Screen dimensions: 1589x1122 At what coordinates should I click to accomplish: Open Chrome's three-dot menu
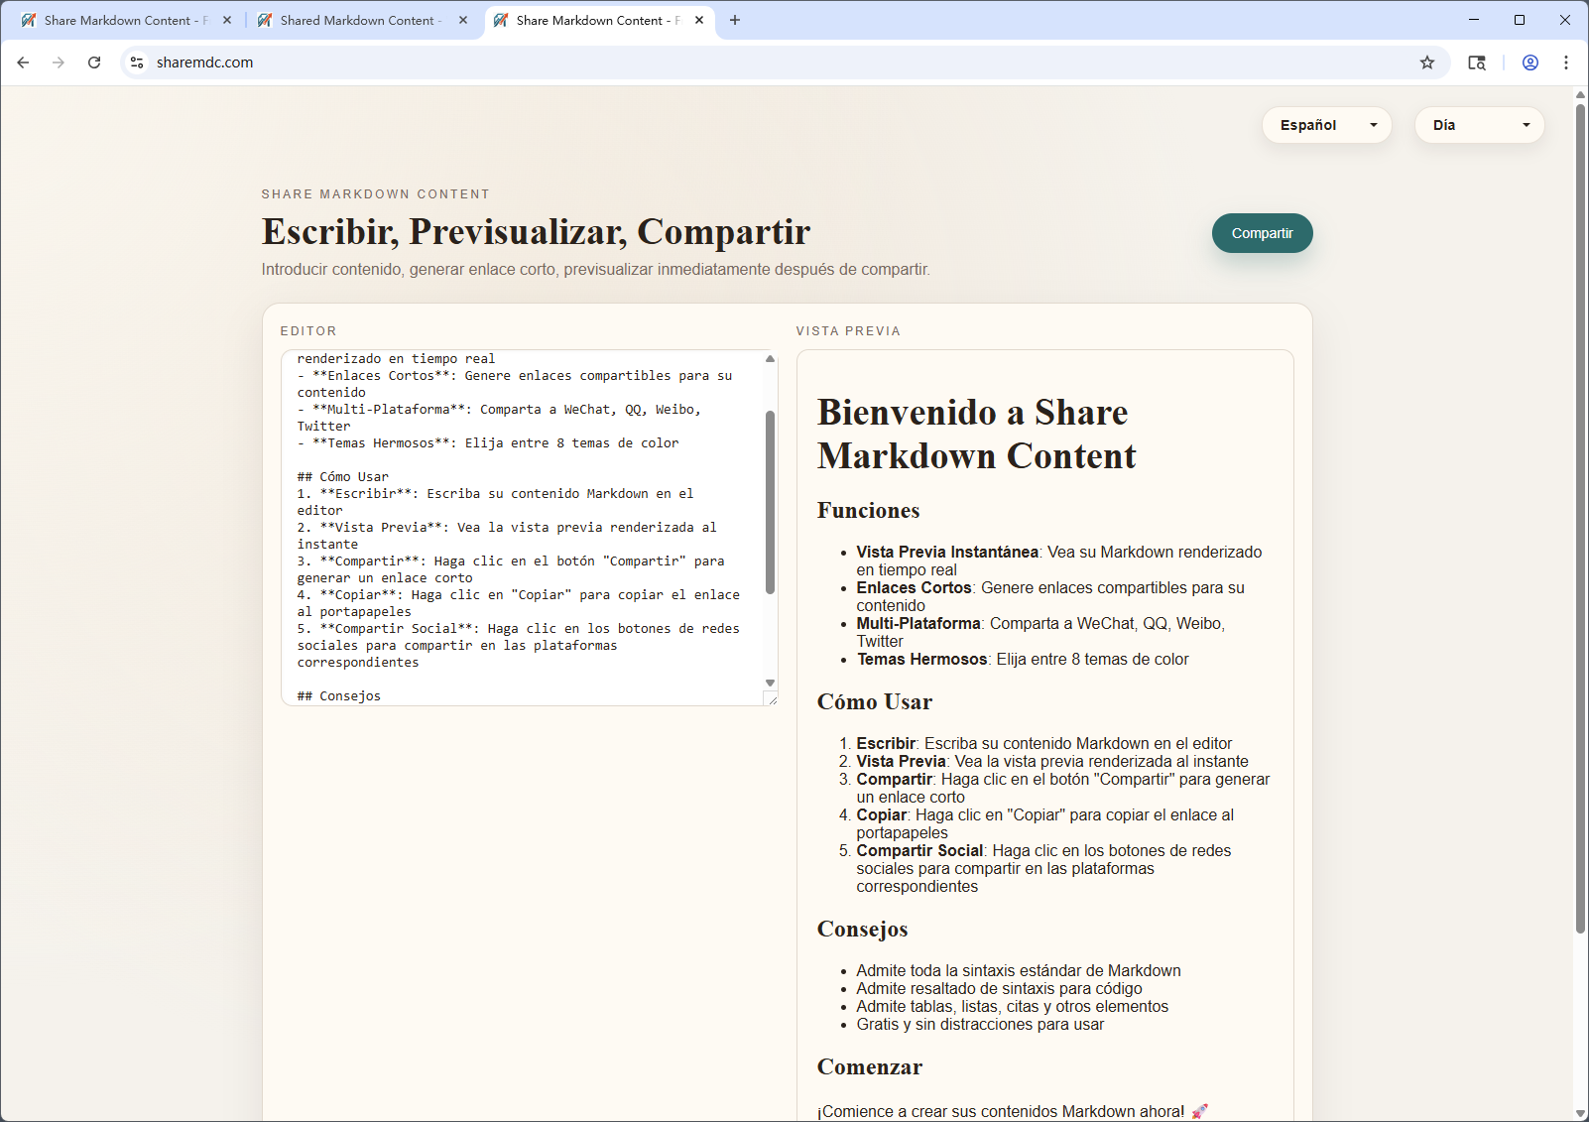click(1566, 62)
